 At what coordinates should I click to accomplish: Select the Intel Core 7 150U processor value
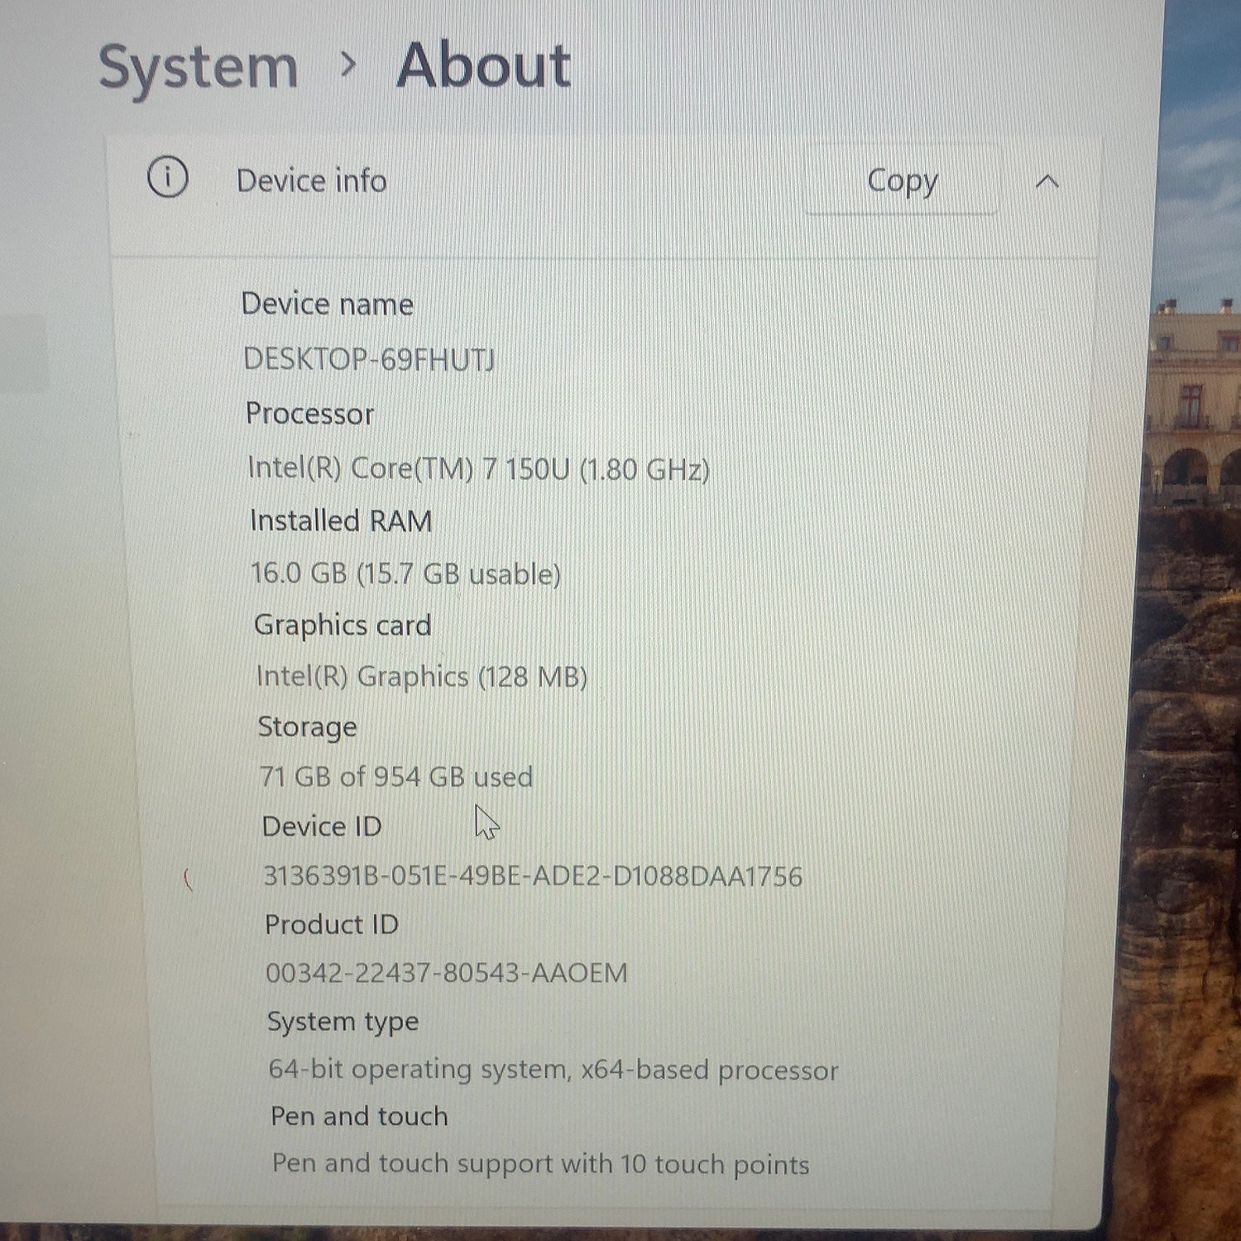click(x=478, y=468)
